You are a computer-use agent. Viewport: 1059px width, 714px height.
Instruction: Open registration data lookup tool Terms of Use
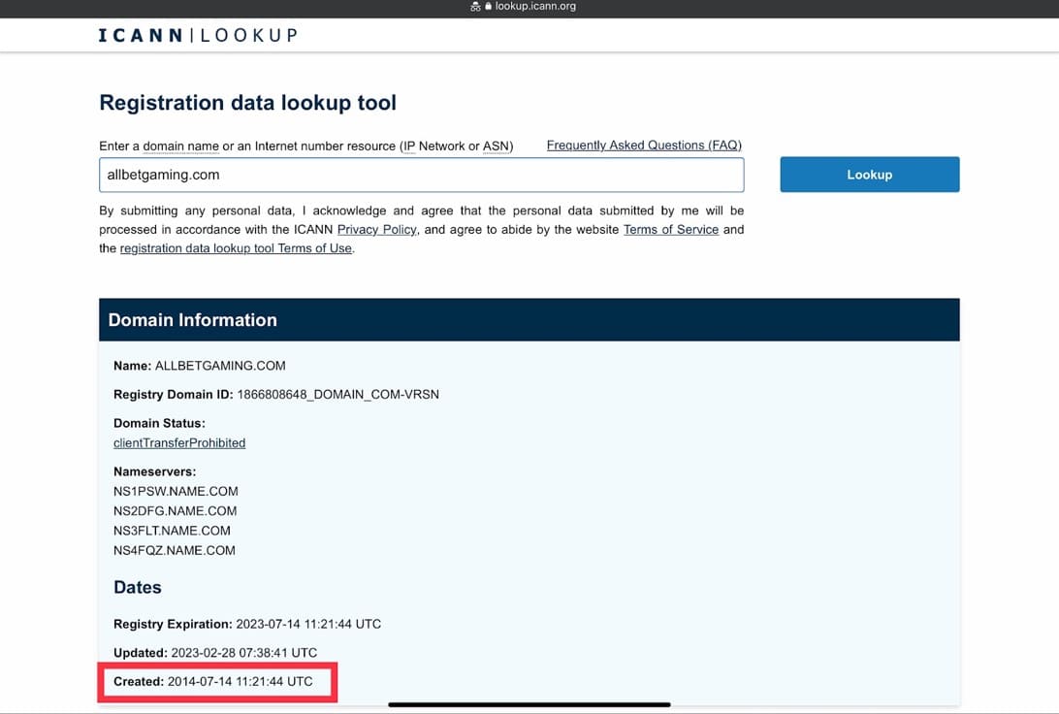coord(236,248)
